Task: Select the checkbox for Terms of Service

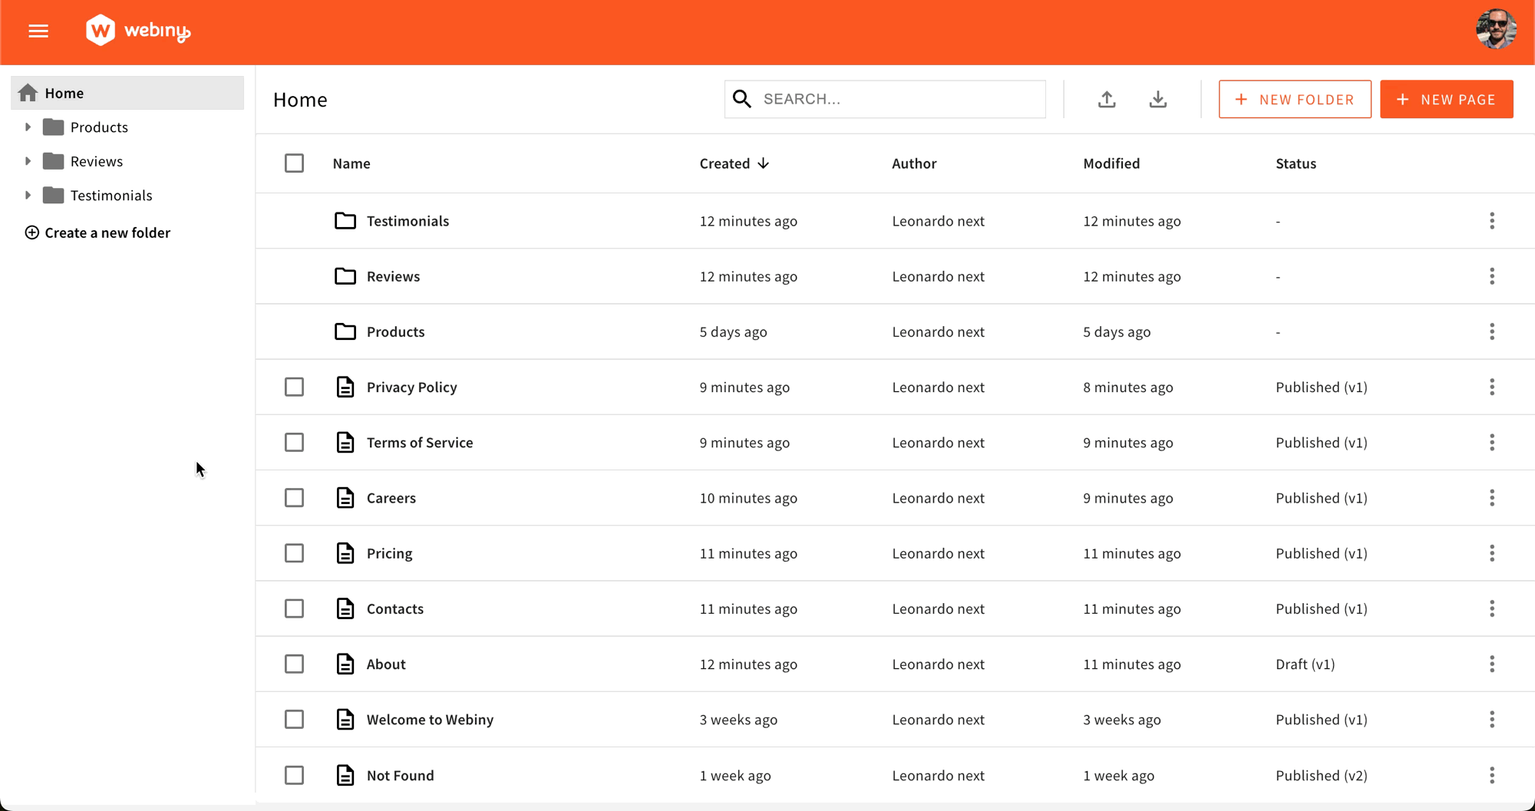Action: (294, 442)
